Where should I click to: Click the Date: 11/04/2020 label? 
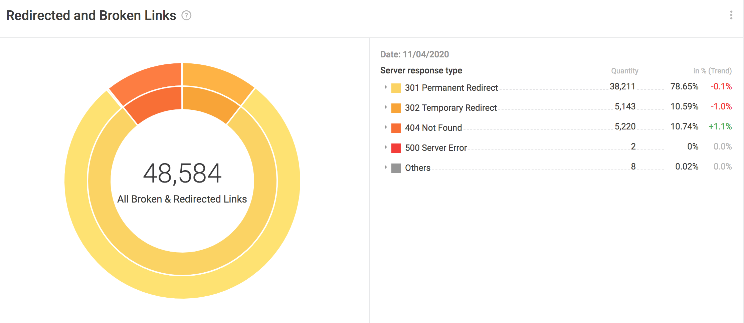click(414, 54)
